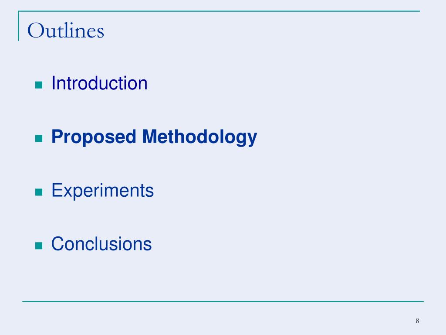This screenshot has height=335, width=446.
Task: Select the bold Proposed Methodology item
Action: 154,137
